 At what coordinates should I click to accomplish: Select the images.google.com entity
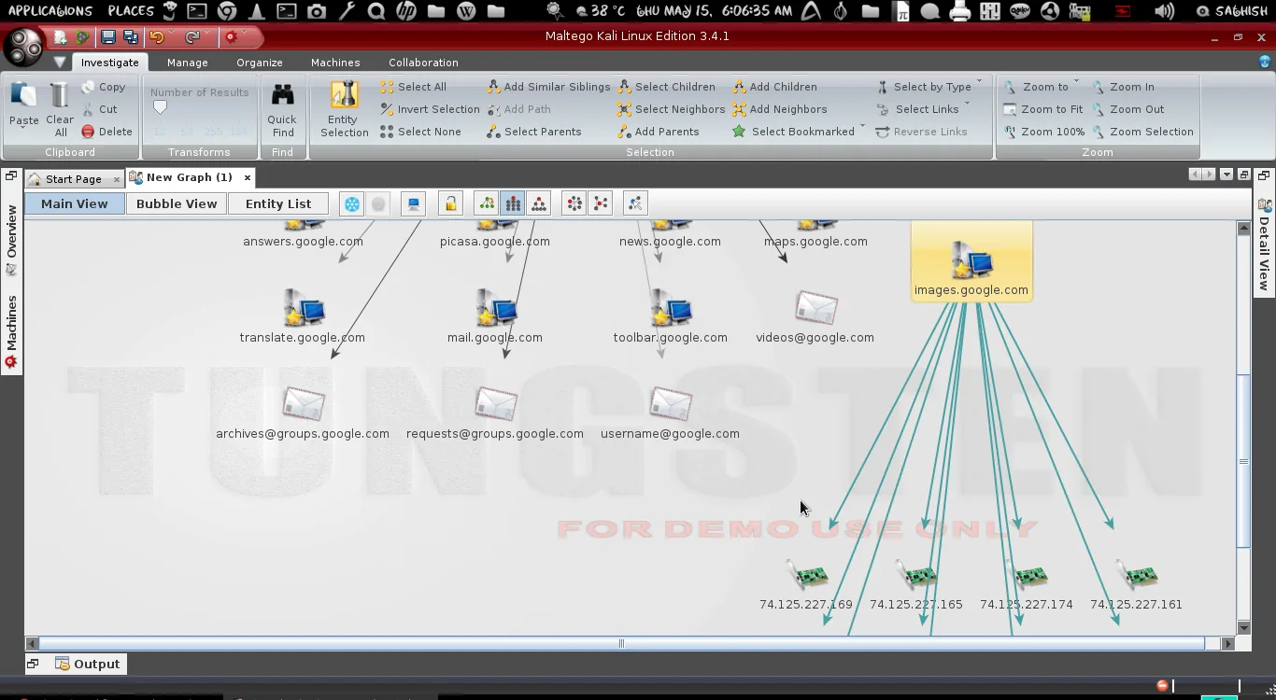pos(971,262)
